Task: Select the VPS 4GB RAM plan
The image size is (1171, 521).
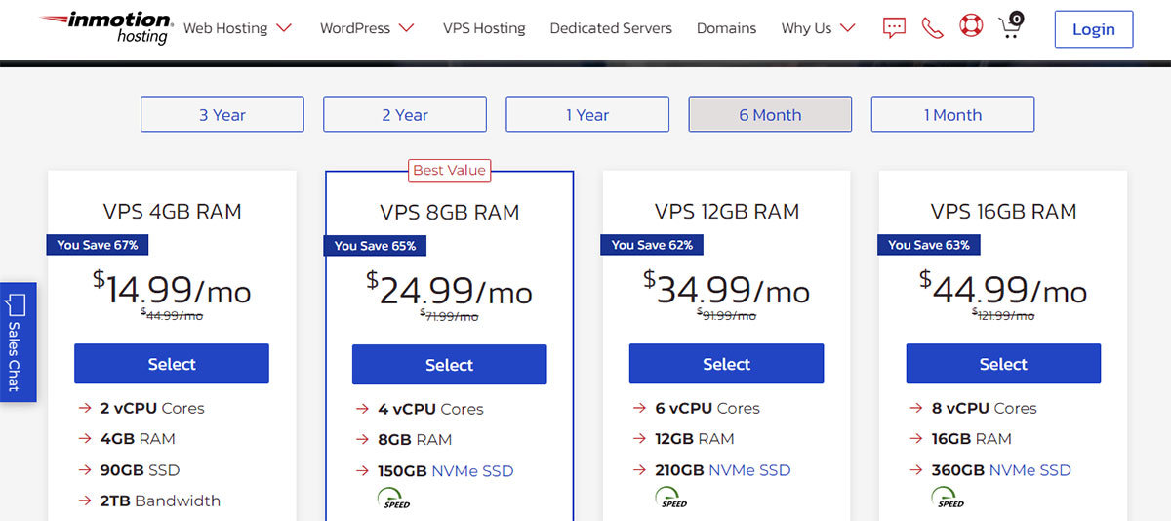Action: pos(172,364)
